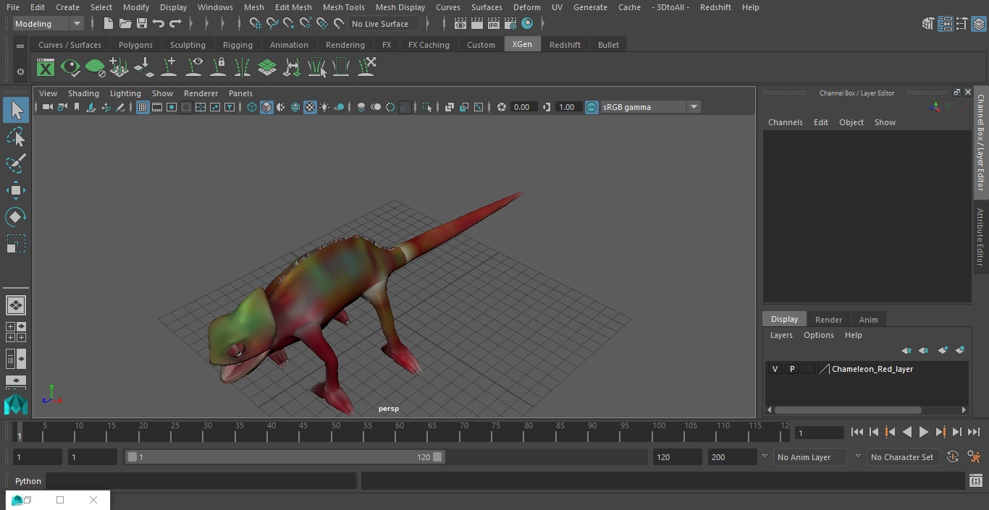Save the scene with floppy icon

[141, 24]
